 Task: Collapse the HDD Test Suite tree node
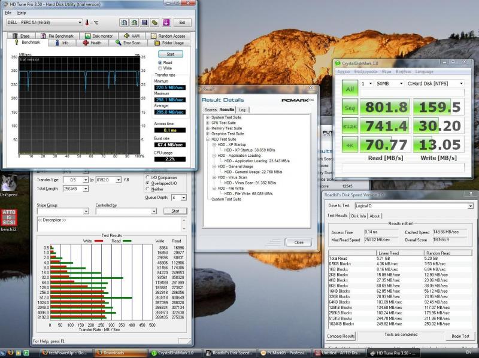[207, 139]
